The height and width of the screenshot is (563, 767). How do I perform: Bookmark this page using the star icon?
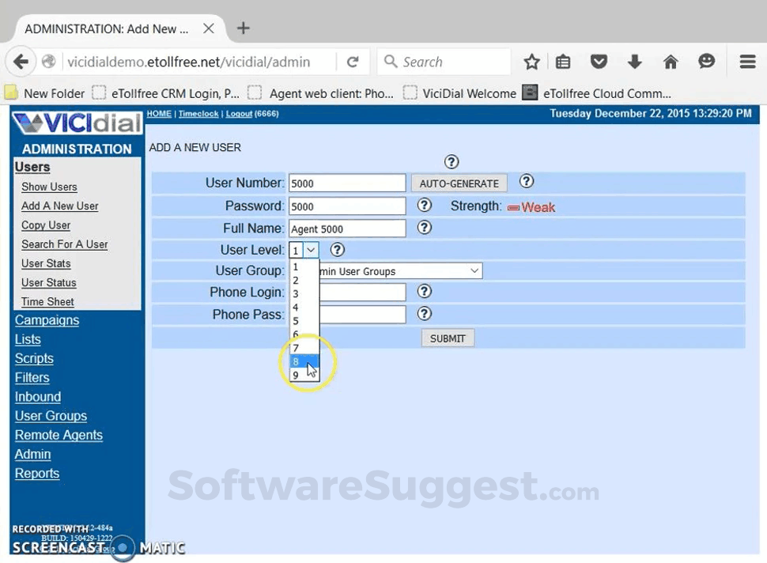tap(531, 61)
